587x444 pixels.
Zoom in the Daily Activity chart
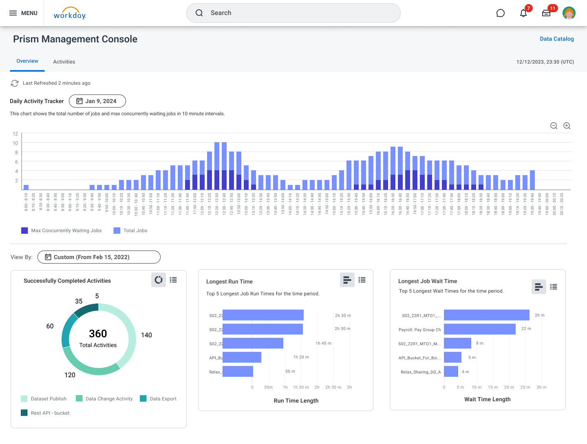(x=567, y=126)
